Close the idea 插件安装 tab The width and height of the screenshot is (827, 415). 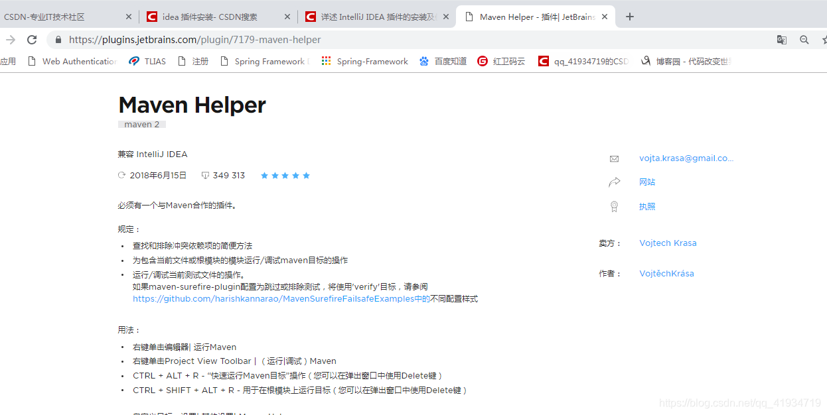point(287,17)
